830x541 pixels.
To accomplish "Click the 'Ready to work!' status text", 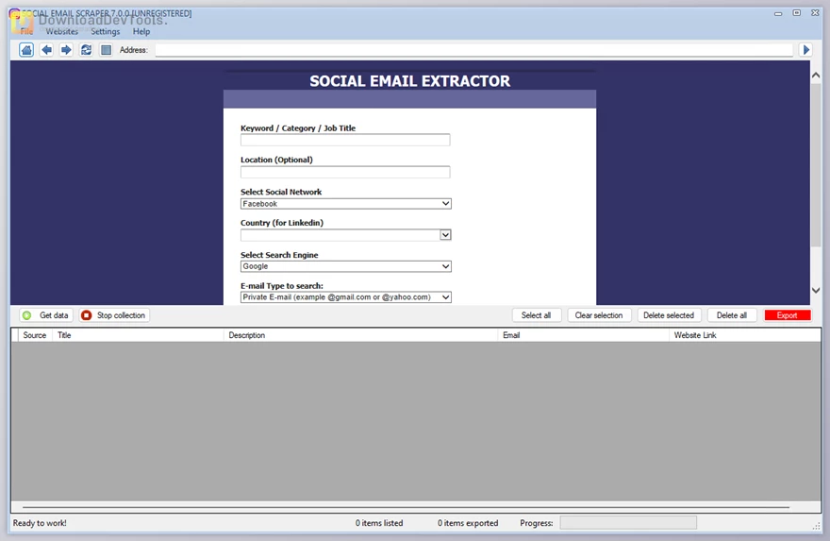I will click(x=40, y=523).
